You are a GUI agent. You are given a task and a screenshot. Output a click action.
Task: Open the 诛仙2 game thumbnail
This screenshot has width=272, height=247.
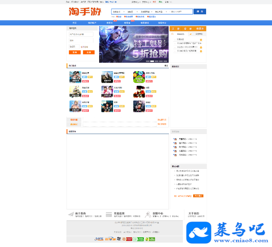139,106
